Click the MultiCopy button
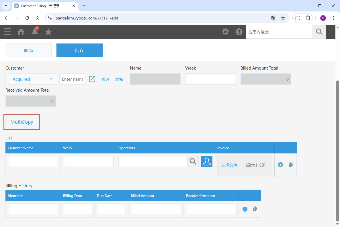This screenshot has height=227, width=340. tap(22, 122)
